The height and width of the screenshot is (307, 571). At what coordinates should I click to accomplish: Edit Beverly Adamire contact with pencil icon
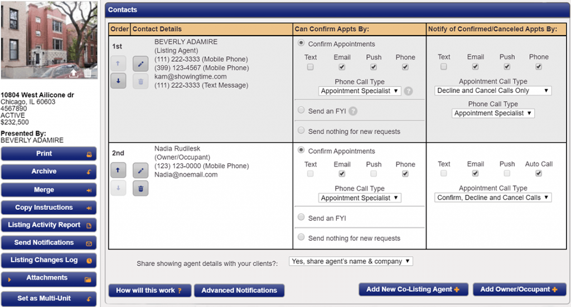coord(141,64)
